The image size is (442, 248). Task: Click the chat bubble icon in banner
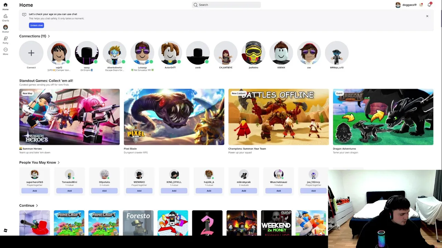tap(24, 14)
